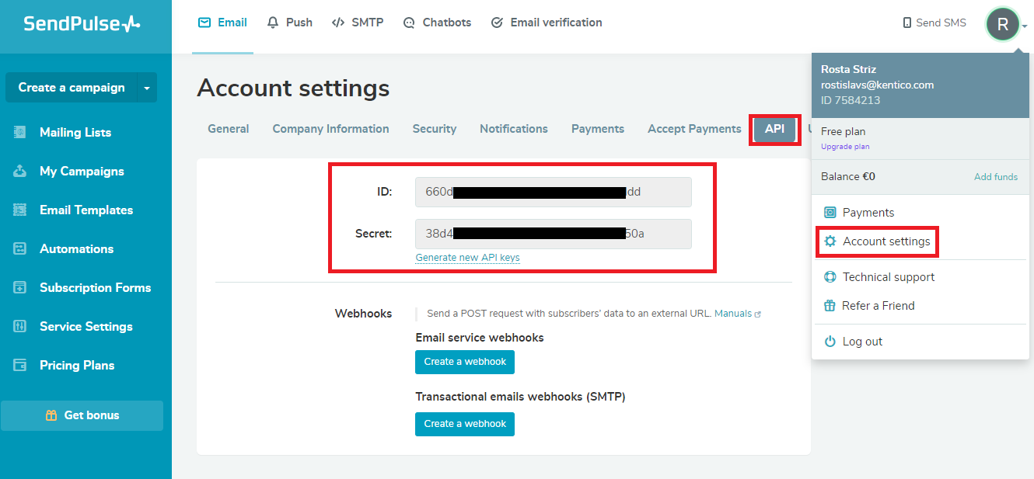Click the power icon beside Log out
The height and width of the screenshot is (479, 1034).
[x=830, y=342]
